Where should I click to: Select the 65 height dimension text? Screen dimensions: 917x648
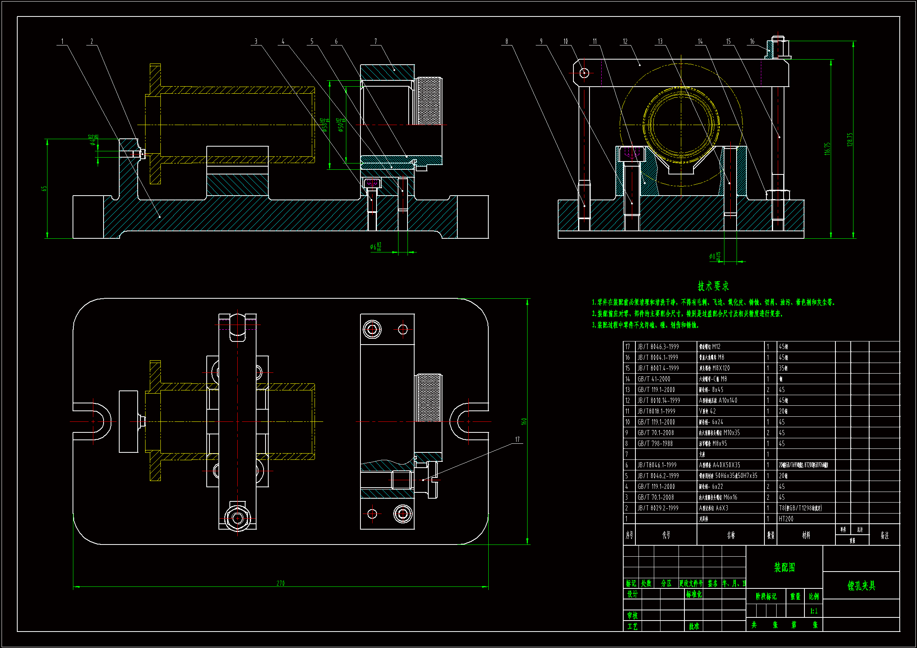coord(44,189)
